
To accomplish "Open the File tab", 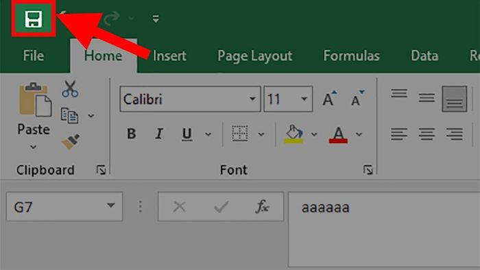I will [x=34, y=56].
